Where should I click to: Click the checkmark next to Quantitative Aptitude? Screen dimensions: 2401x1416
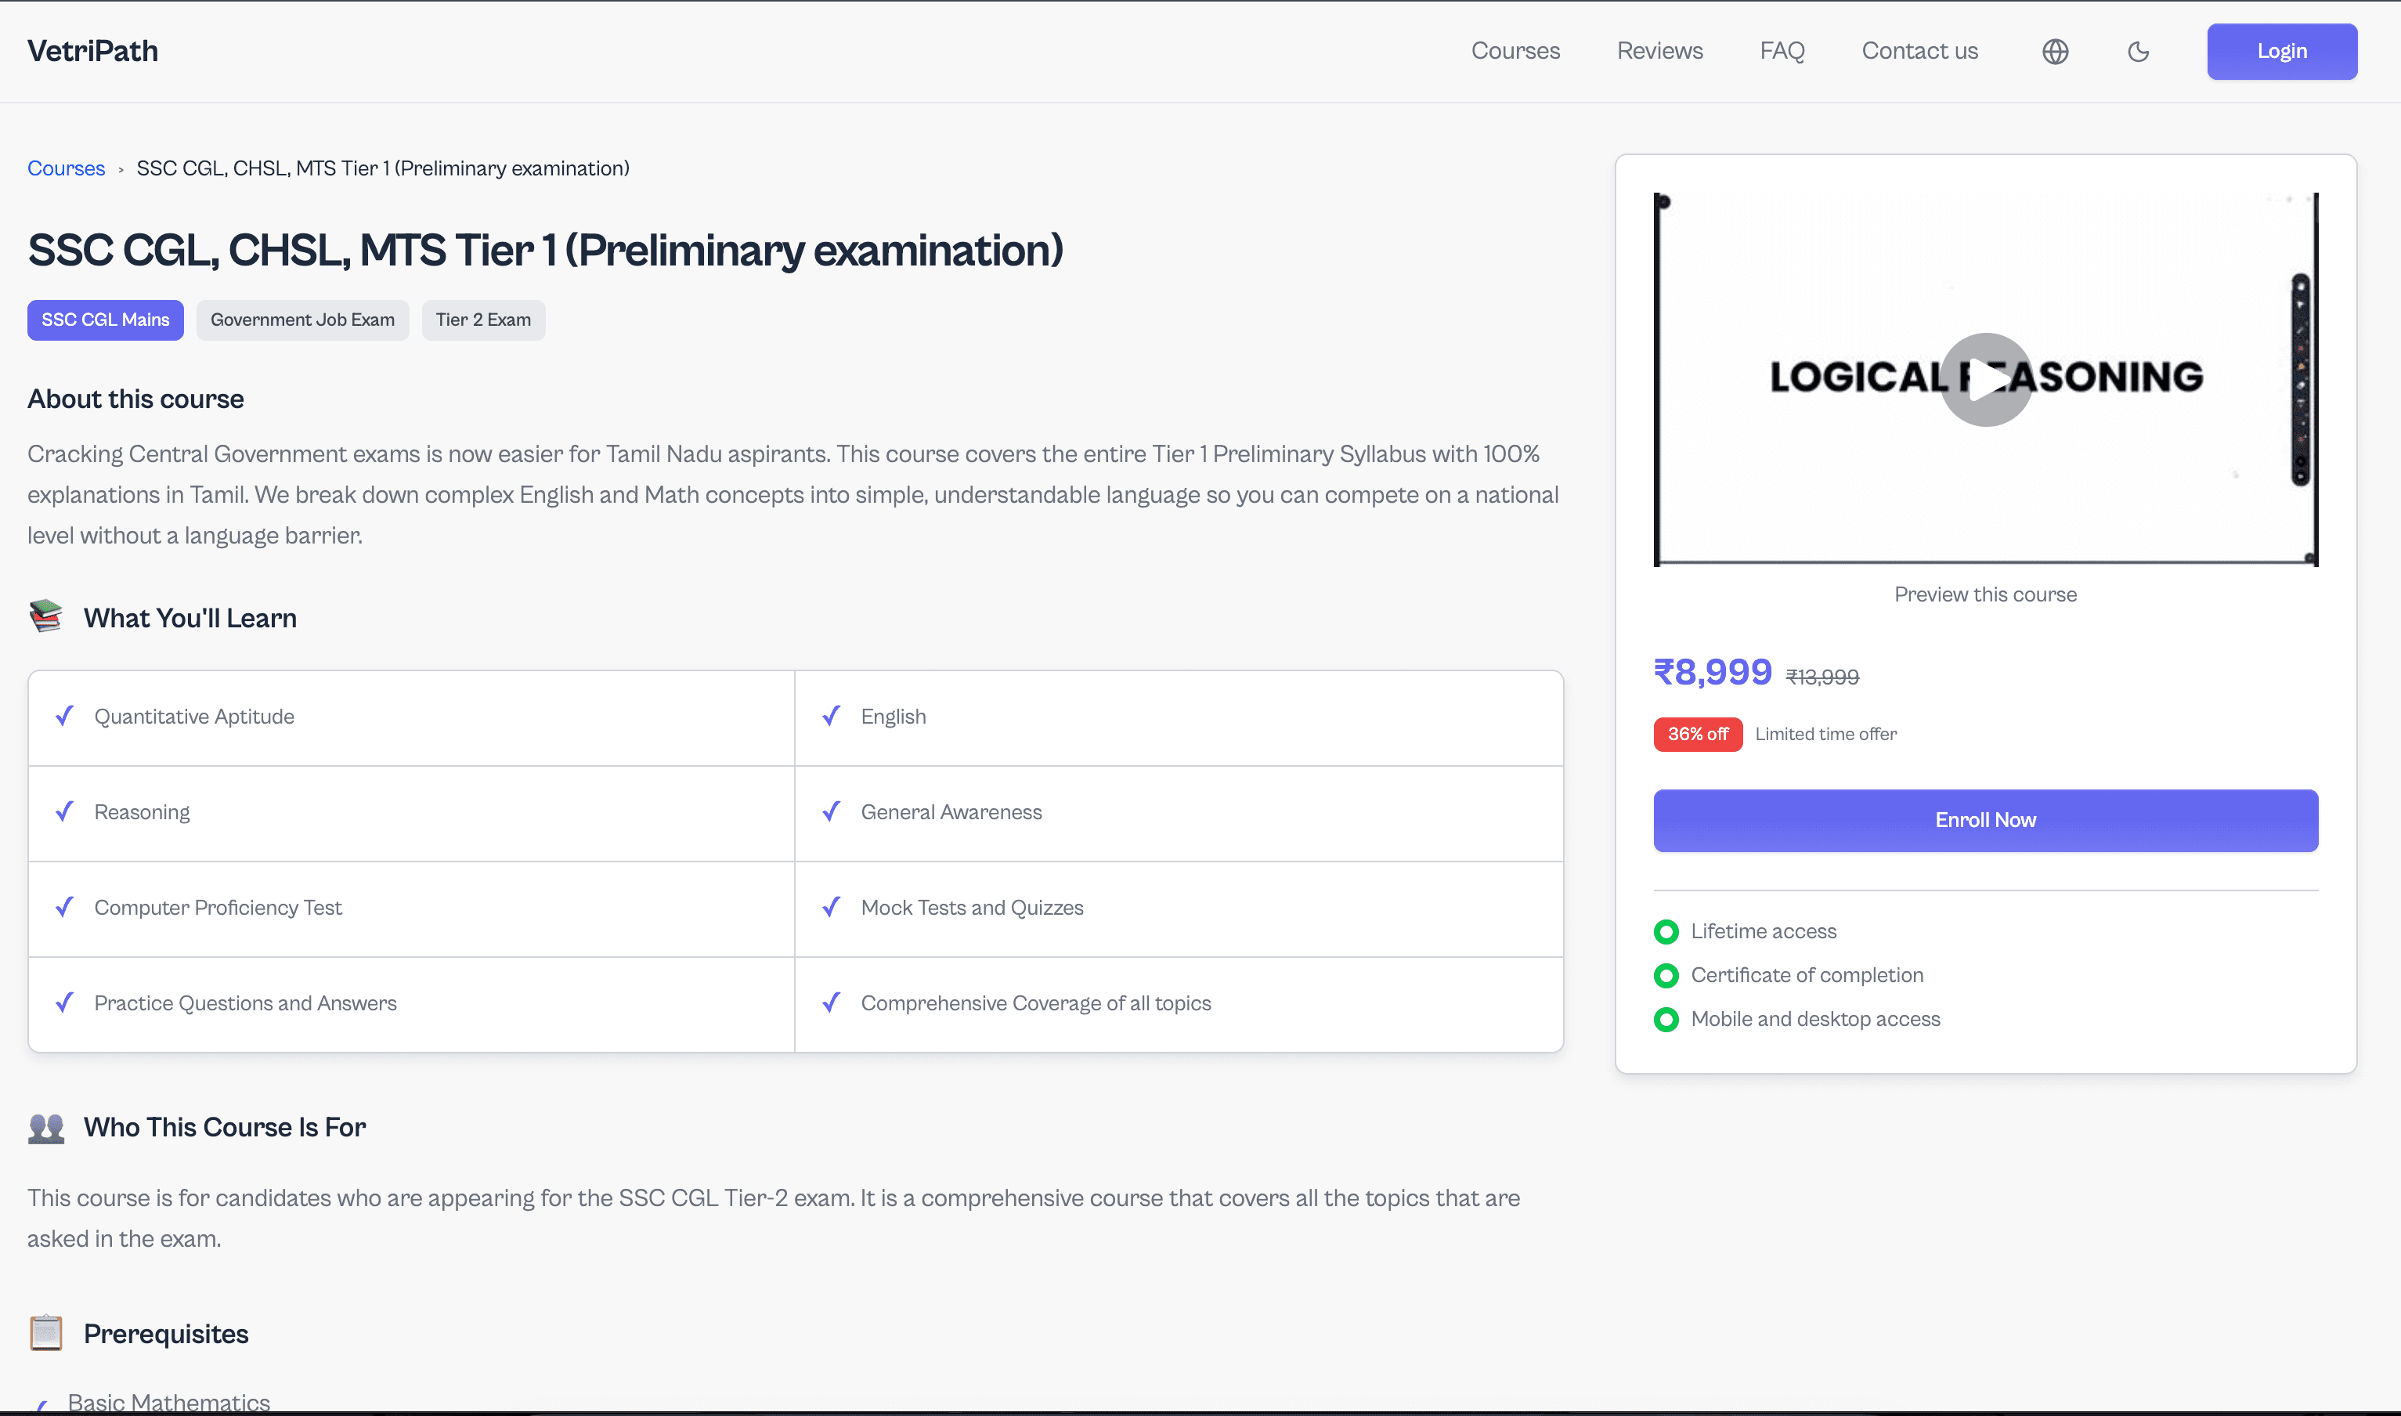65,716
